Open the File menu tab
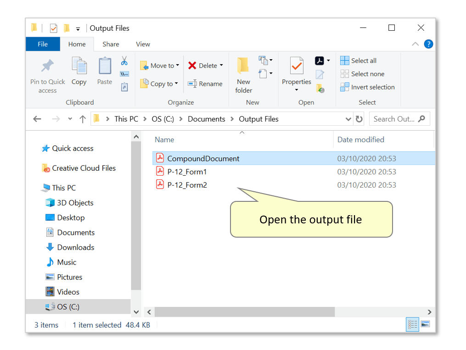 (x=43, y=44)
